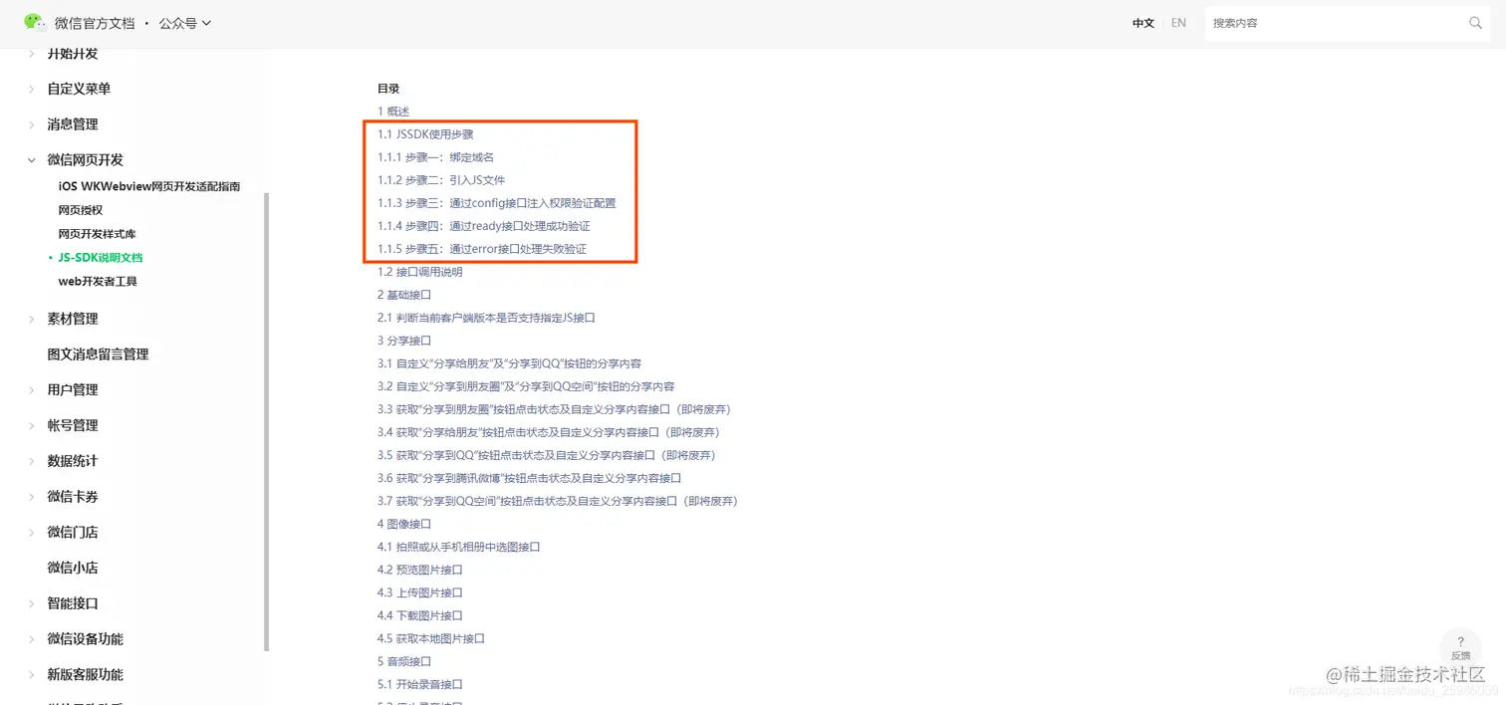Click the sidebar vertical scrollbar
This screenshot has width=1506, height=705.
tap(266, 421)
